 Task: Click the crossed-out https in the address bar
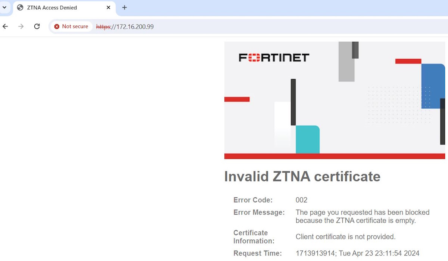tap(103, 26)
